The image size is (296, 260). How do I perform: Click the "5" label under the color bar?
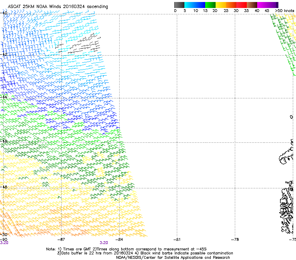(x=185, y=11)
